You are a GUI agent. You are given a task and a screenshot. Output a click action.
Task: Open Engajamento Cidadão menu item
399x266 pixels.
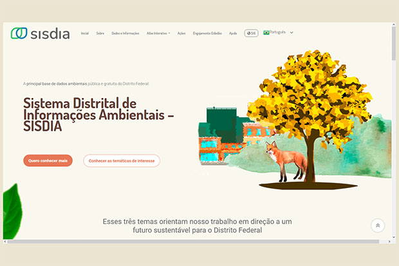coord(207,33)
